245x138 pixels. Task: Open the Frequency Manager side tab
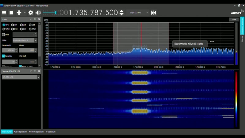[242, 26]
